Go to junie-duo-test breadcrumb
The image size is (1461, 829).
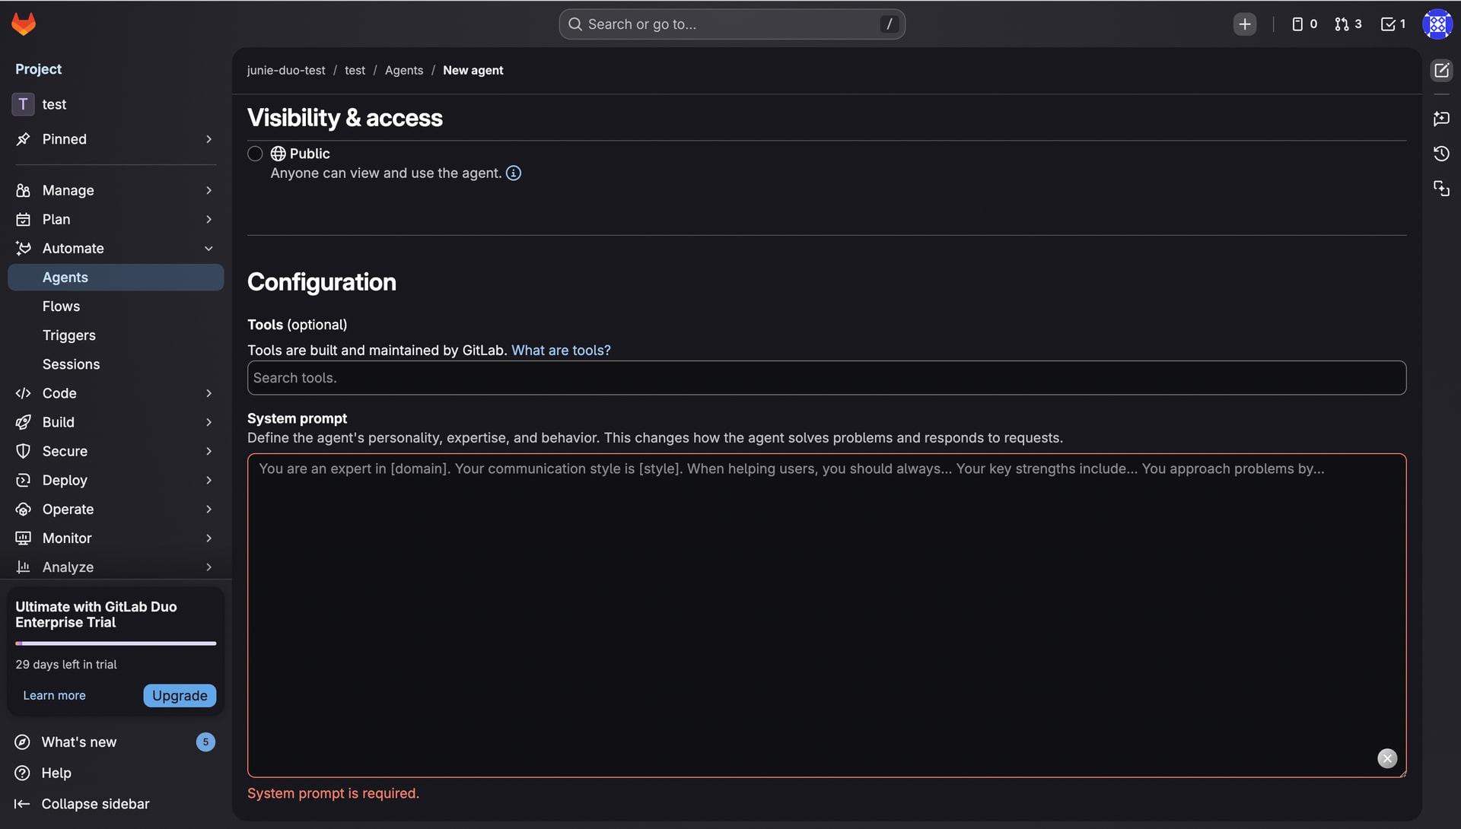286,71
